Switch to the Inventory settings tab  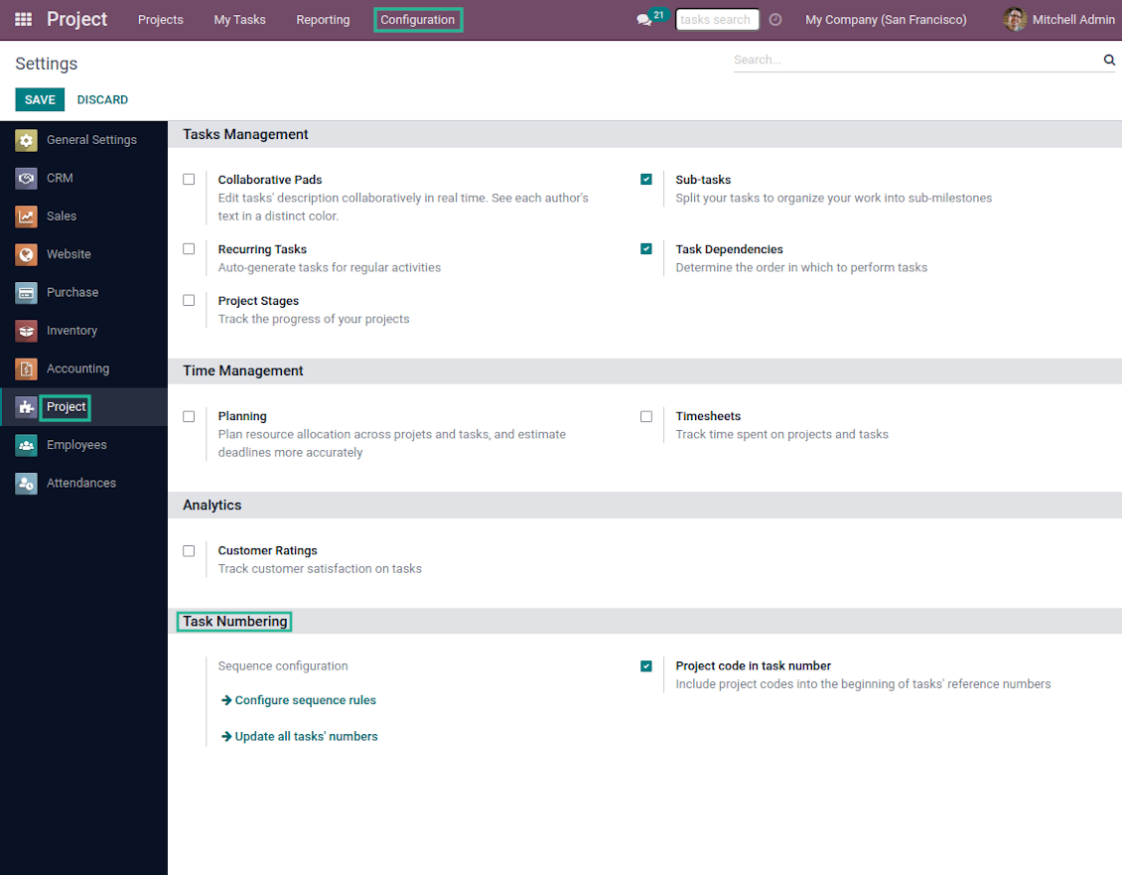(83, 331)
